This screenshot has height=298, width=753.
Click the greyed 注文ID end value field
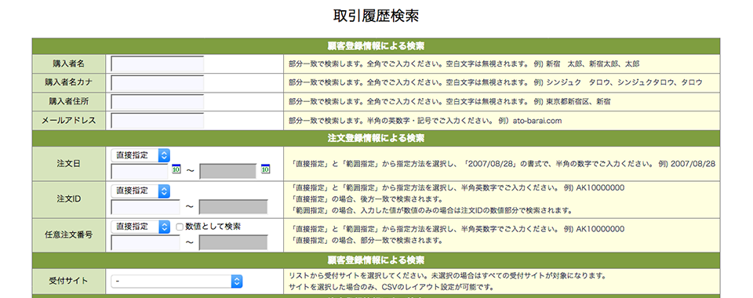(234, 207)
